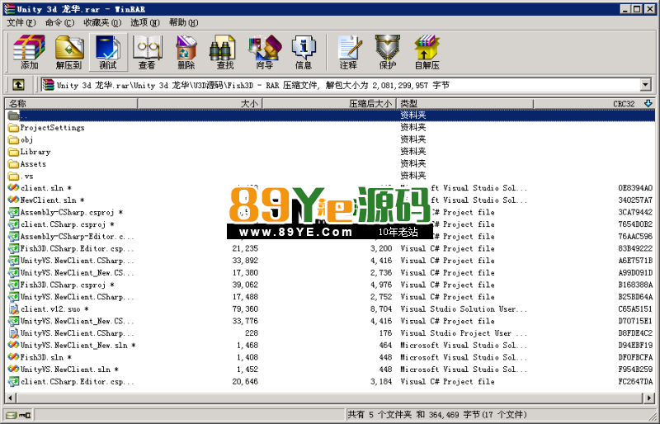Click CRC32 value 83B49222
660x424 pixels.
point(635,248)
